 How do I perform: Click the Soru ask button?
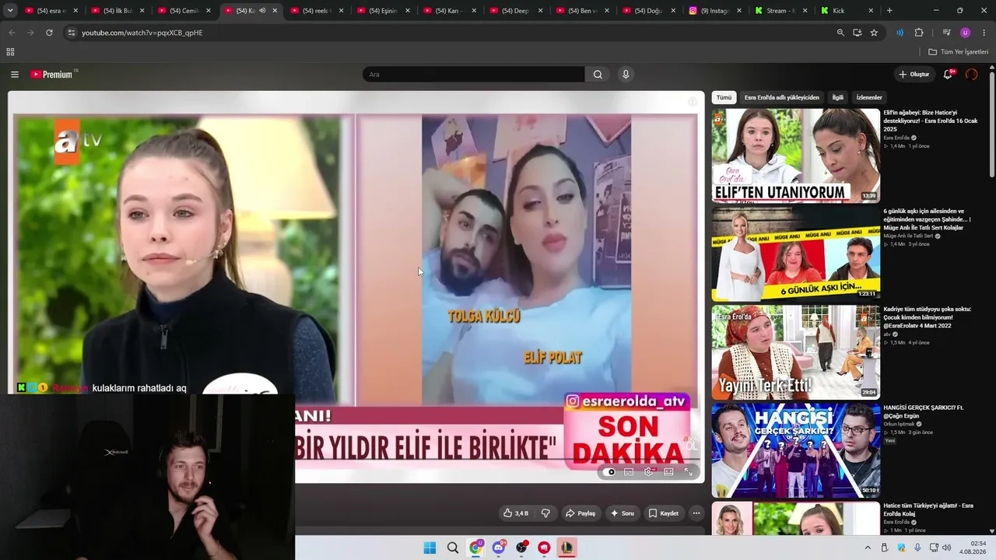coord(622,513)
